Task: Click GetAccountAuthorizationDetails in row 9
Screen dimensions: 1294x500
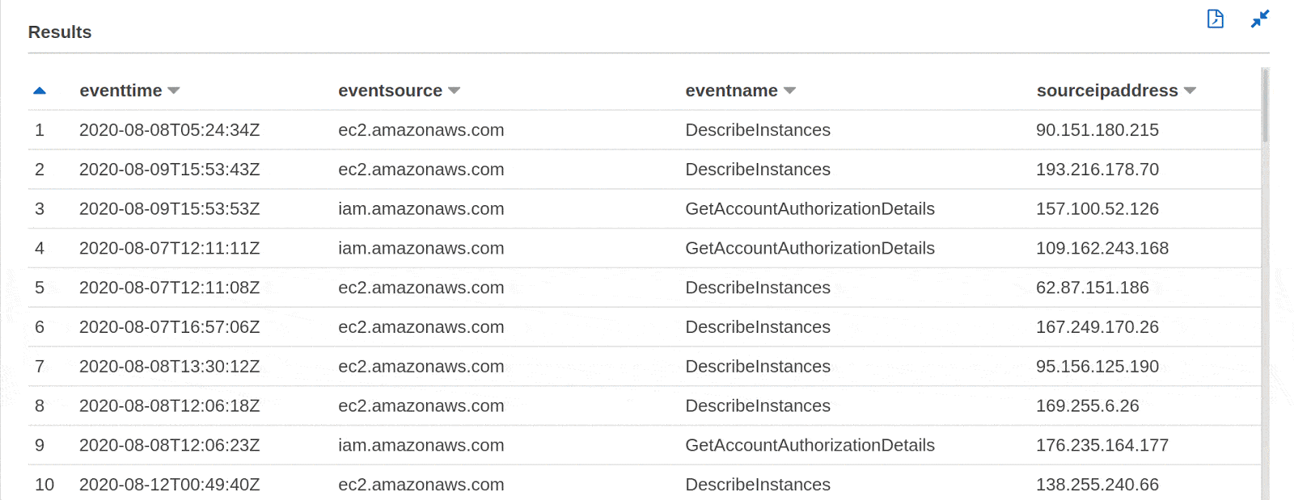Action: point(810,446)
